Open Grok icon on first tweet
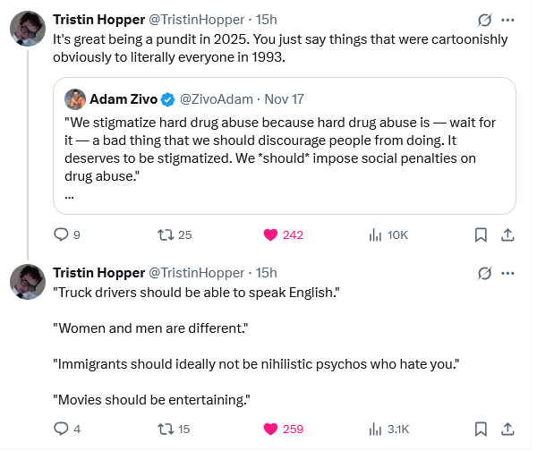The height and width of the screenshot is (451, 537). point(484,20)
